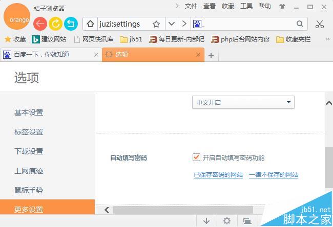Open the 收藏 menu in menu bar

click(x=228, y=6)
